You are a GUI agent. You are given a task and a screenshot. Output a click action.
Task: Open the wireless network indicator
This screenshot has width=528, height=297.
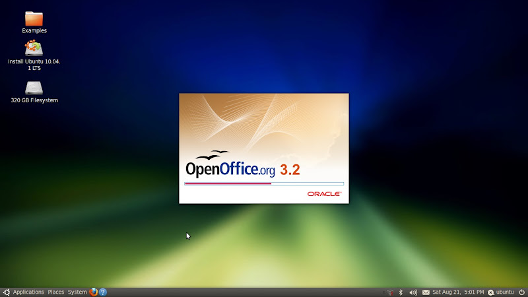[389, 292]
